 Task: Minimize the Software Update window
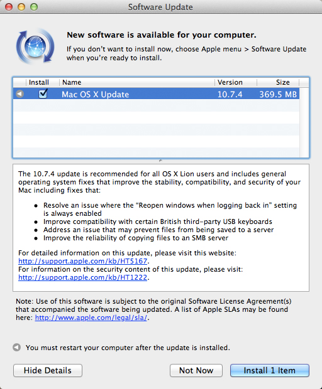tap(21, 7)
